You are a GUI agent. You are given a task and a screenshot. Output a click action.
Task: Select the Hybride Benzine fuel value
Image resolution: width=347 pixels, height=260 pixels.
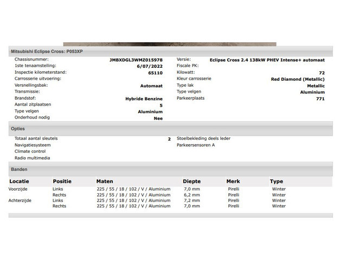(x=144, y=99)
